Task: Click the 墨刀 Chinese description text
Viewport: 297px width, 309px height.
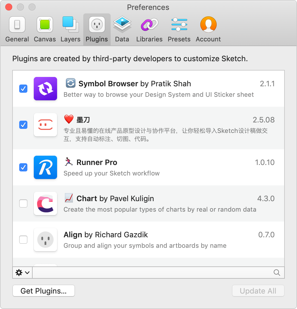Action: 165,135
